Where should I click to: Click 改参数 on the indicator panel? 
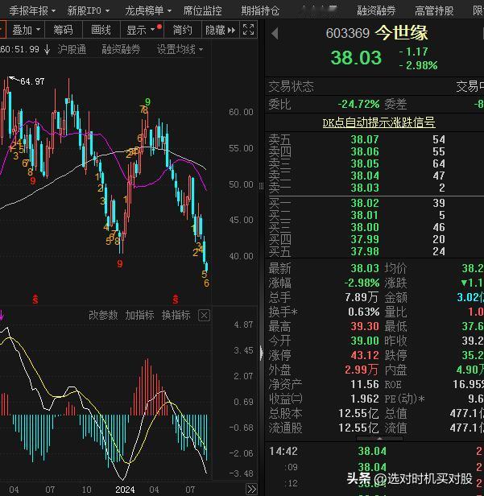click(103, 315)
